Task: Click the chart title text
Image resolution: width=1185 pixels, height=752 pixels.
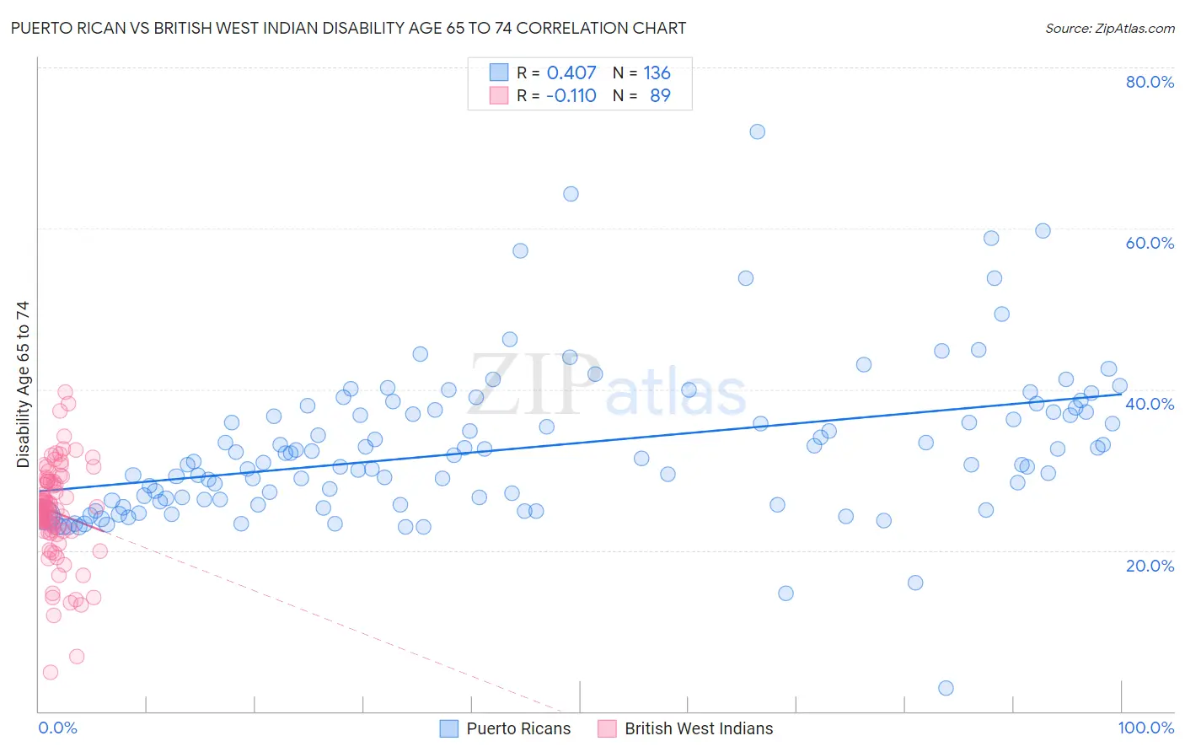Action: coord(348,28)
